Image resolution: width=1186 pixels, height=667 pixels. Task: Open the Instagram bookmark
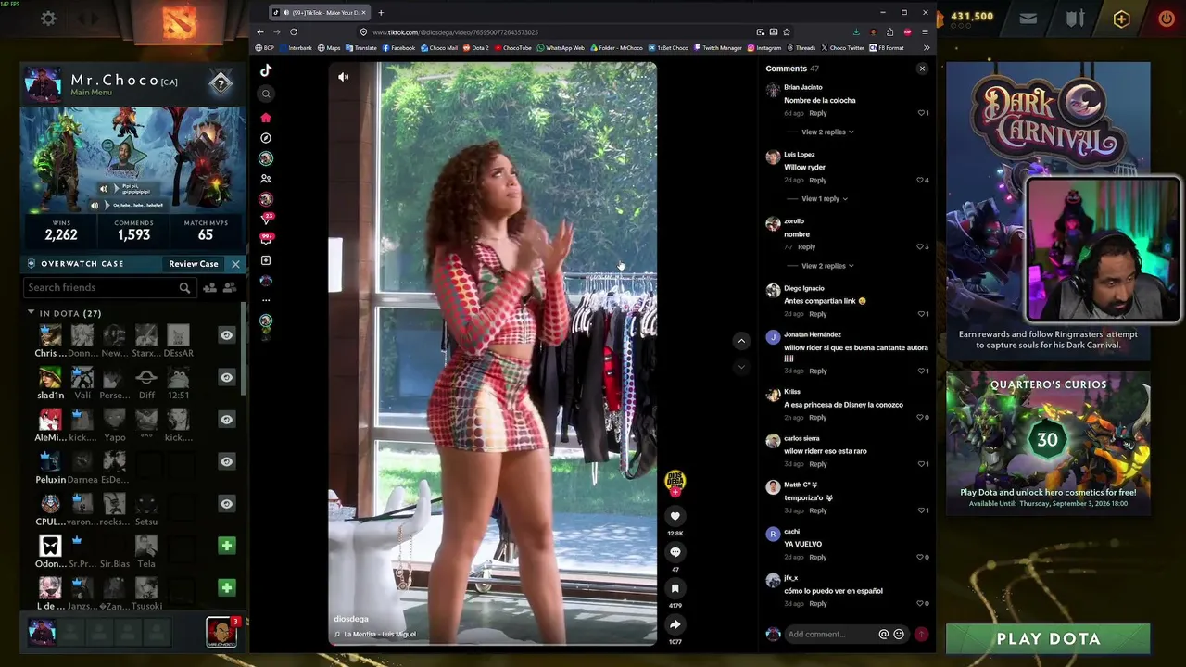coord(764,48)
